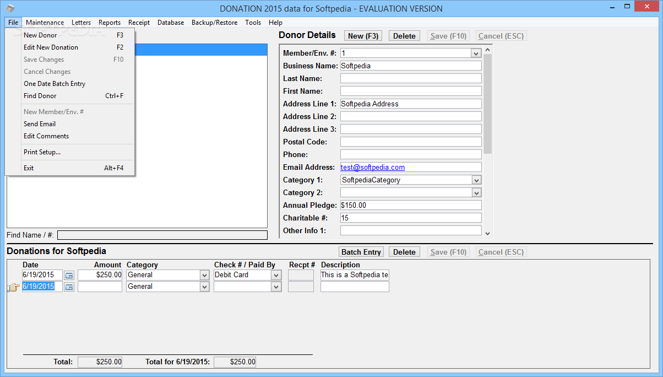Open Category dropdown in second donation row
The image size is (663, 377).
204,287
